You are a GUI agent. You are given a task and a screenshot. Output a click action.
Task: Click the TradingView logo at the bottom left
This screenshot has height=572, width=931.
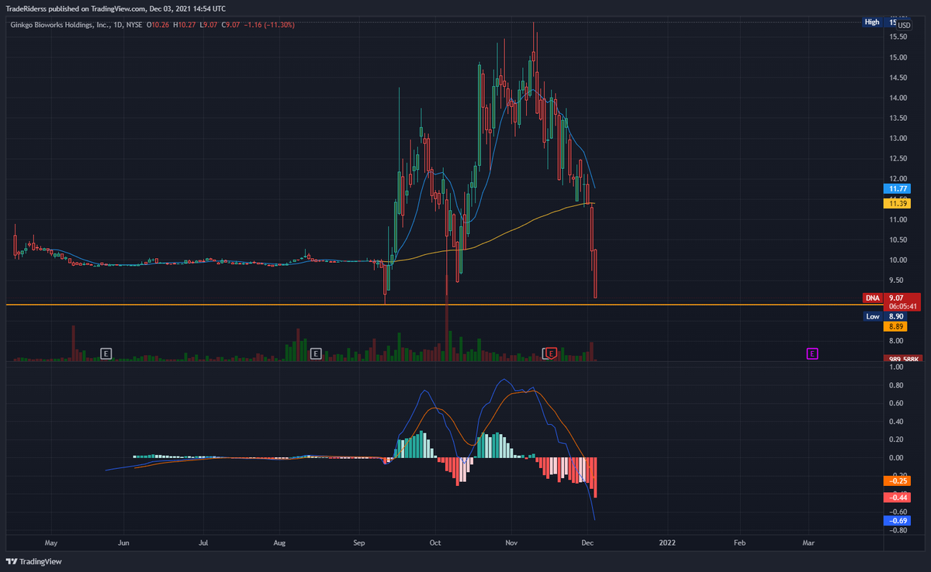[x=33, y=562]
